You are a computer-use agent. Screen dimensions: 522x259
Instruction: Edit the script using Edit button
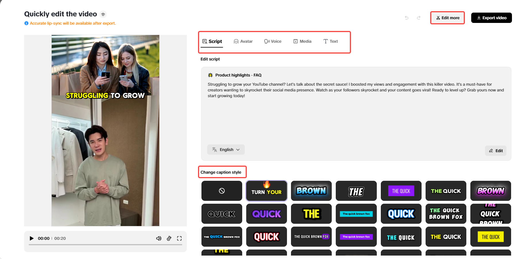coord(496,151)
